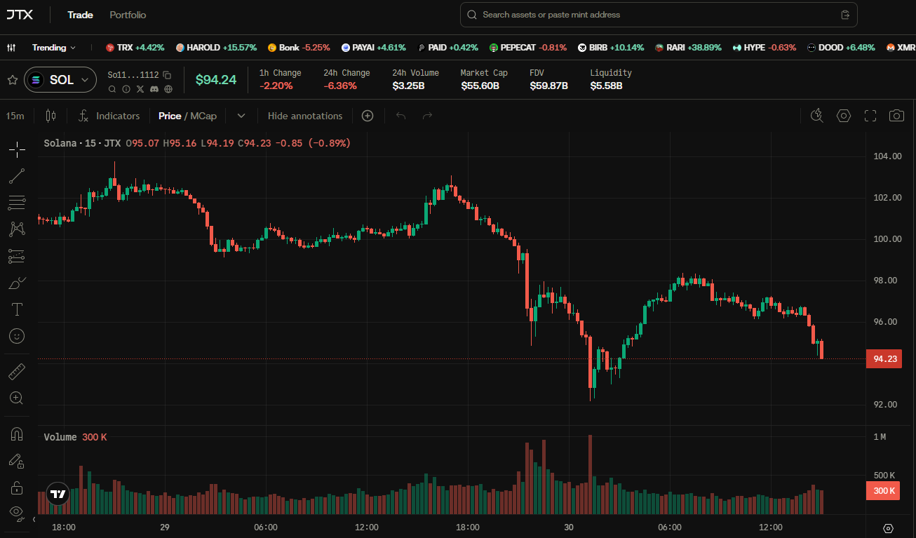
Task: Open the Fibonacci retracement tool
Action: point(17,203)
